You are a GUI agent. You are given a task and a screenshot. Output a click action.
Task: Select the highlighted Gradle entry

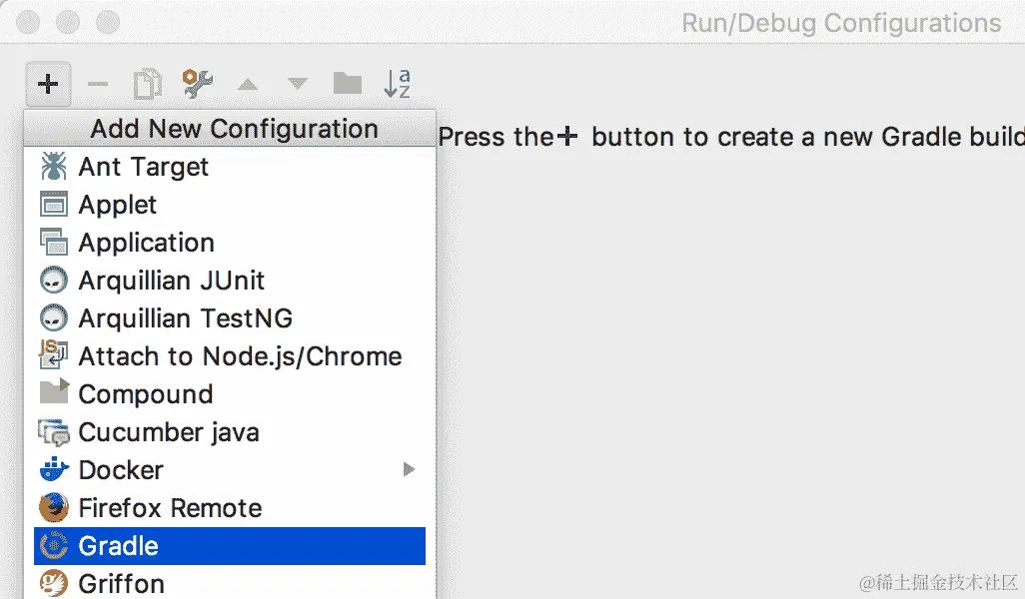point(230,545)
